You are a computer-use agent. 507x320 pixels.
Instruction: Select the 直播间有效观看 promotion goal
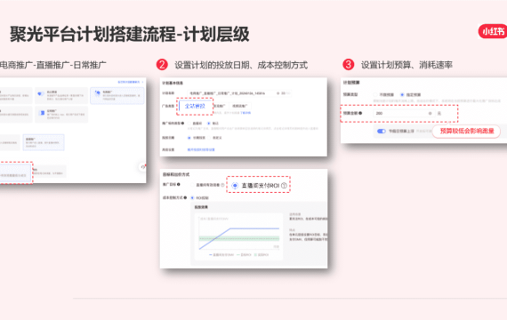[x=192, y=185]
